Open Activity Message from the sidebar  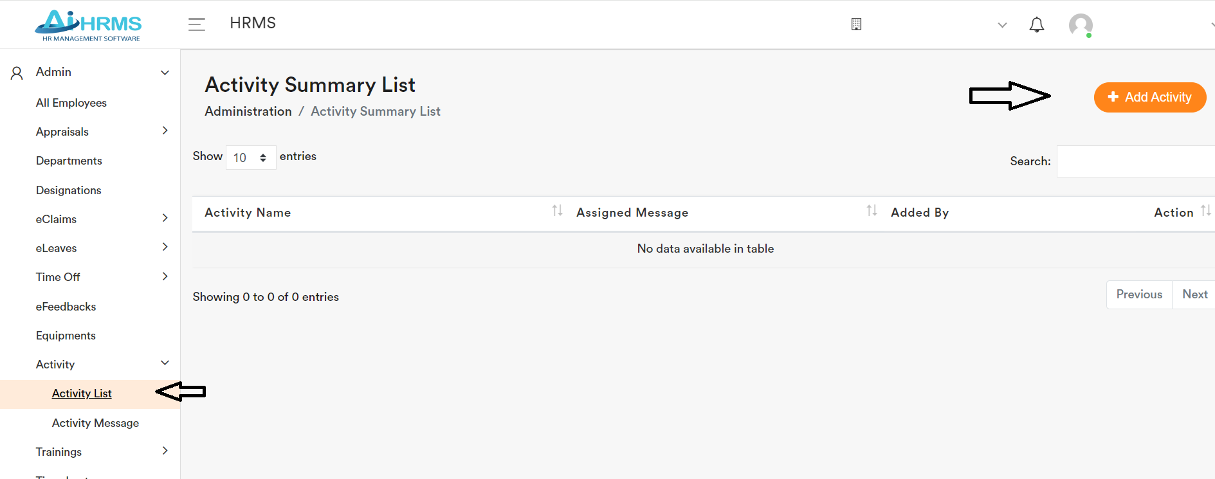[x=95, y=422]
